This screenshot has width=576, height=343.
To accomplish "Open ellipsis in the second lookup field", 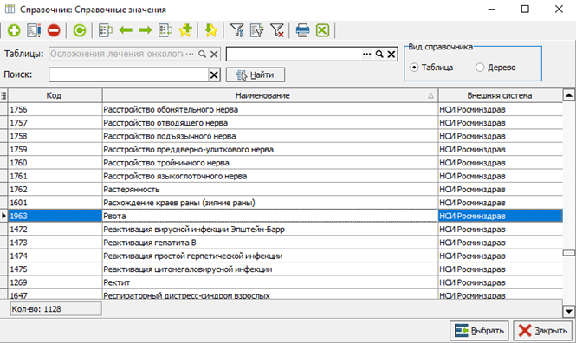I will [x=366, y=54].
